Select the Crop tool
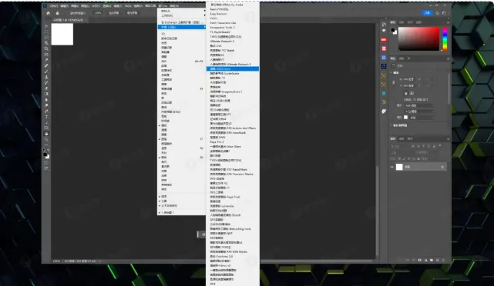The width and height of the screenshot is (494, 286). pyautogui.click(x=46, y=48)
